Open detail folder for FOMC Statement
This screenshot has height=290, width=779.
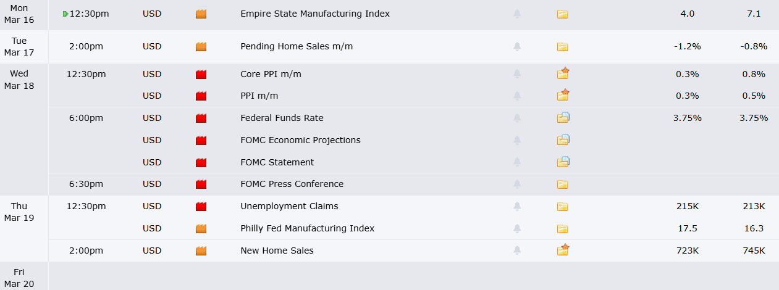point(562,162)
